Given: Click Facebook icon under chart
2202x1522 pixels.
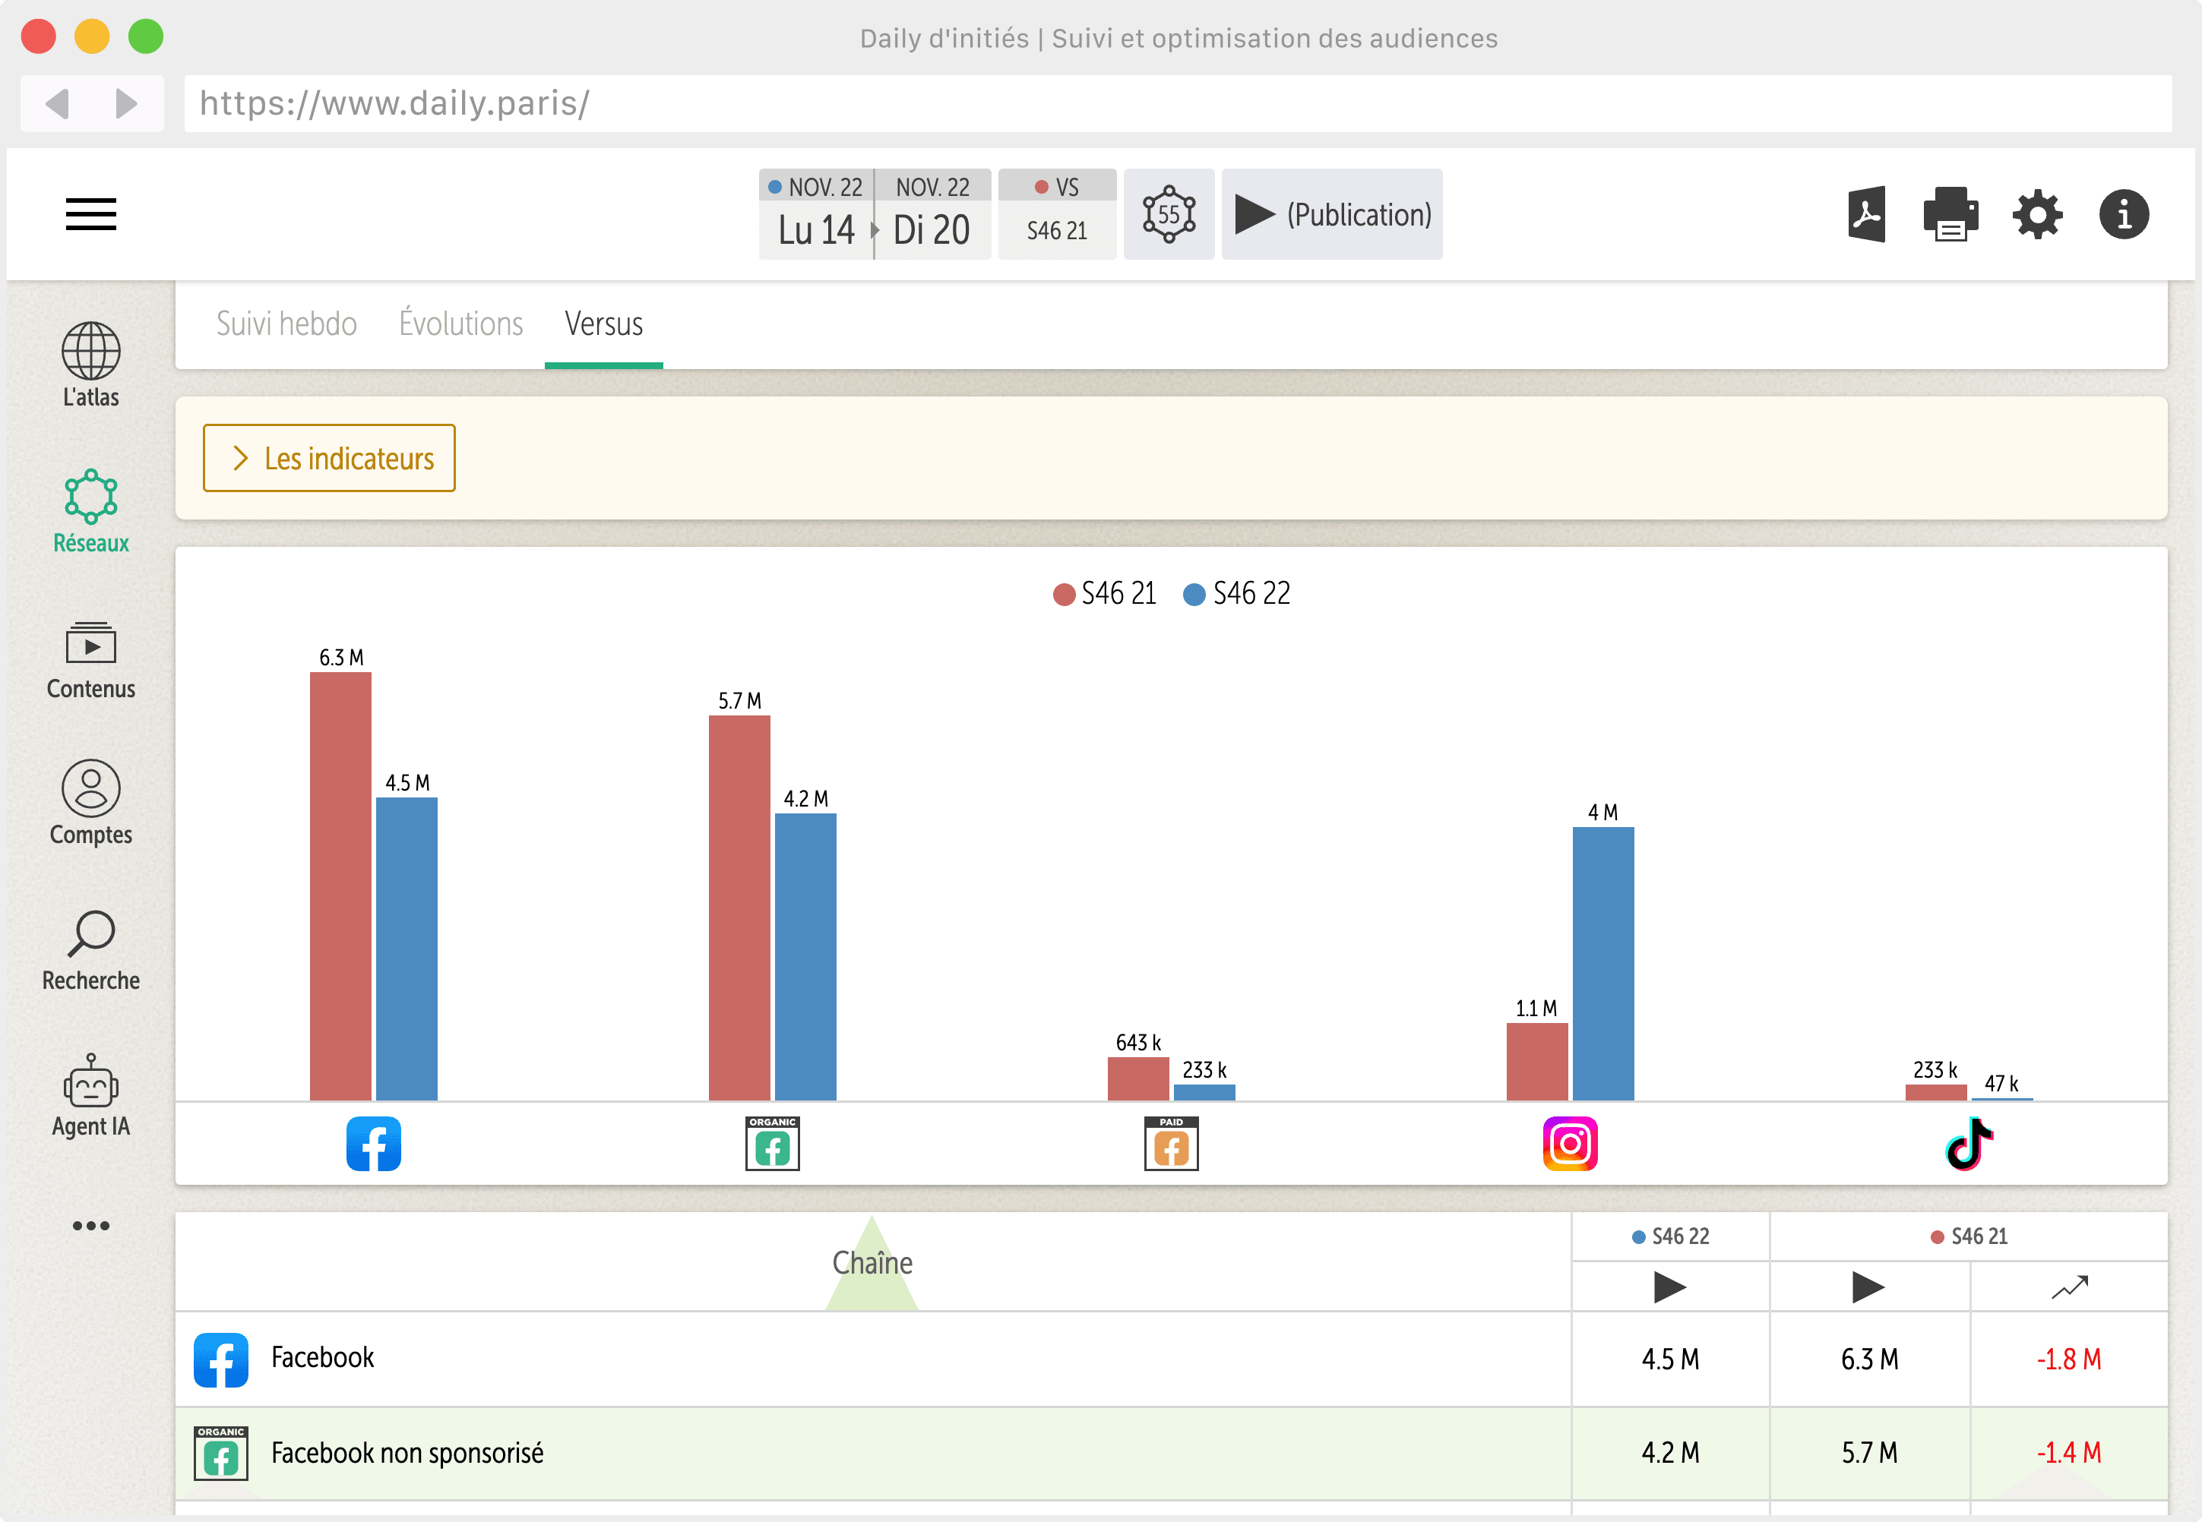Looking at the screenshot, I should 373,1144.
